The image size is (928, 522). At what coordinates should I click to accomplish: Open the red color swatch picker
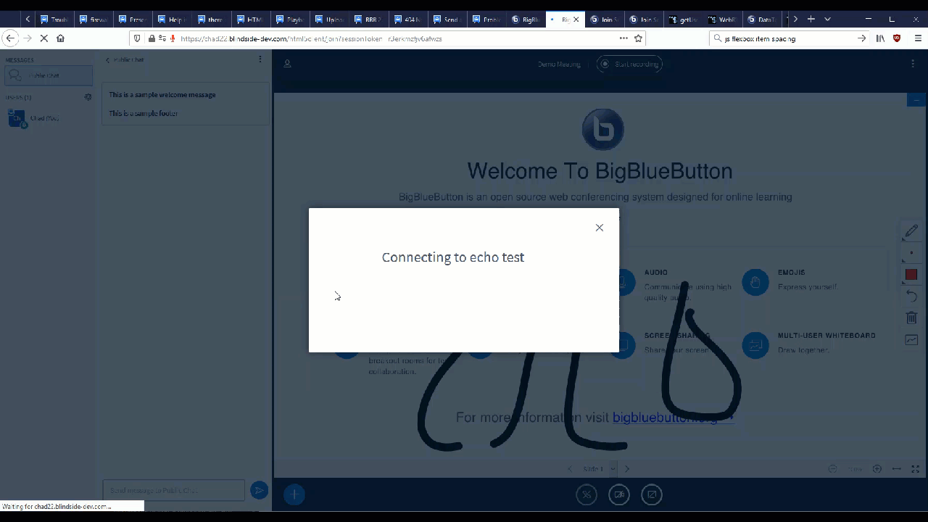click(x=911, y=275)
